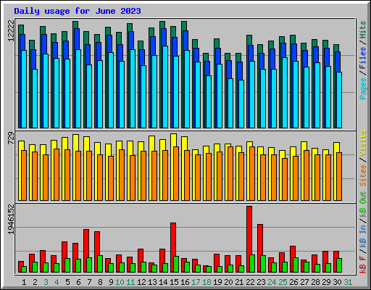Click green weekend day label 4
This screenshot has height=290, width=371.
coord(57,282)
